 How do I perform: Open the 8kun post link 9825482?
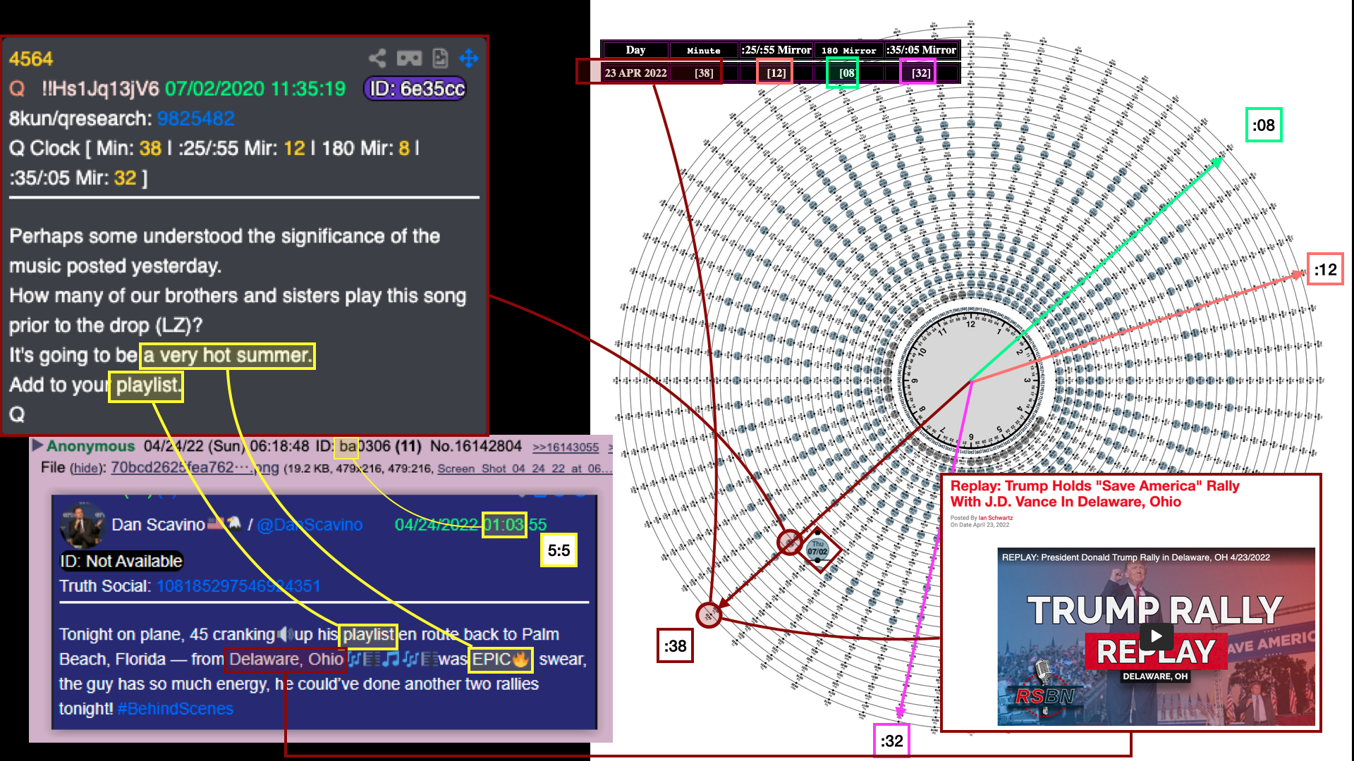click(x=195, y=118)
